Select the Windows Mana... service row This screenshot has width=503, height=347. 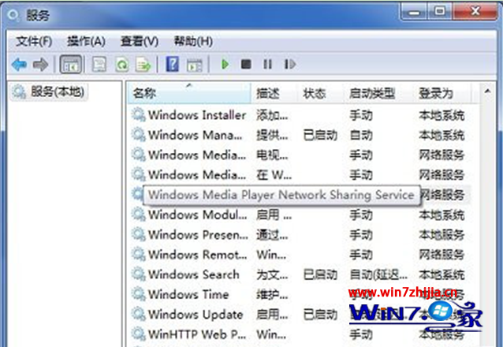(x=300, y=135)
